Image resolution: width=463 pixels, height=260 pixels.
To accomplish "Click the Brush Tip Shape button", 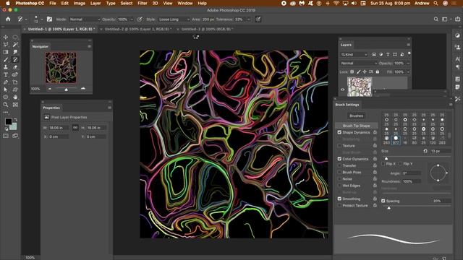I will (356, 126).
